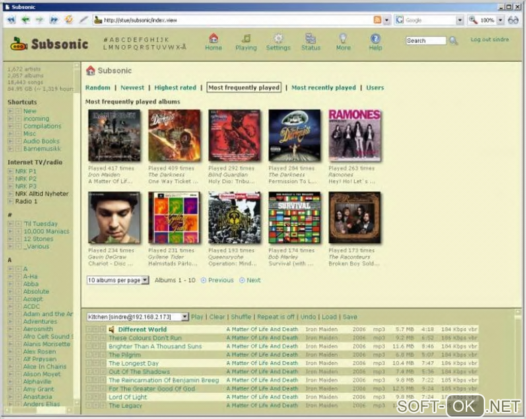Click Play in playlist controls

click(x=197, y=317)
